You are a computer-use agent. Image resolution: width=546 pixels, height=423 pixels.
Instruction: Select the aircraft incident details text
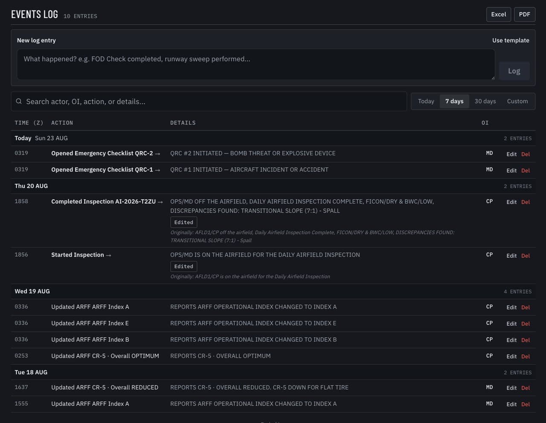tap(249, 169)
